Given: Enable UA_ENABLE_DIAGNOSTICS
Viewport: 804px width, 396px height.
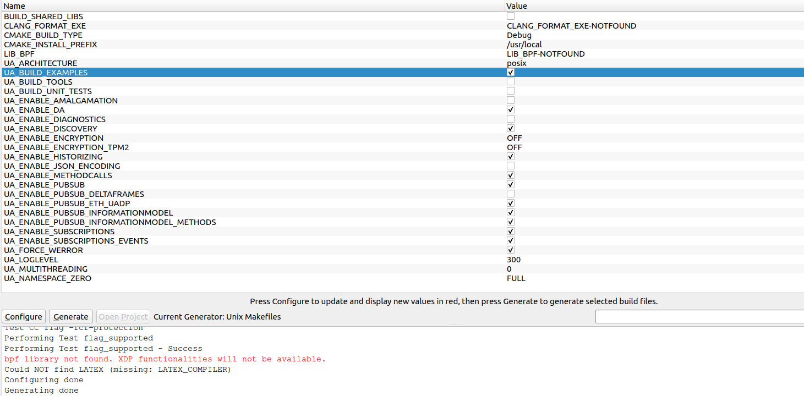Looking at the screenshot, I should pos(510,118).
